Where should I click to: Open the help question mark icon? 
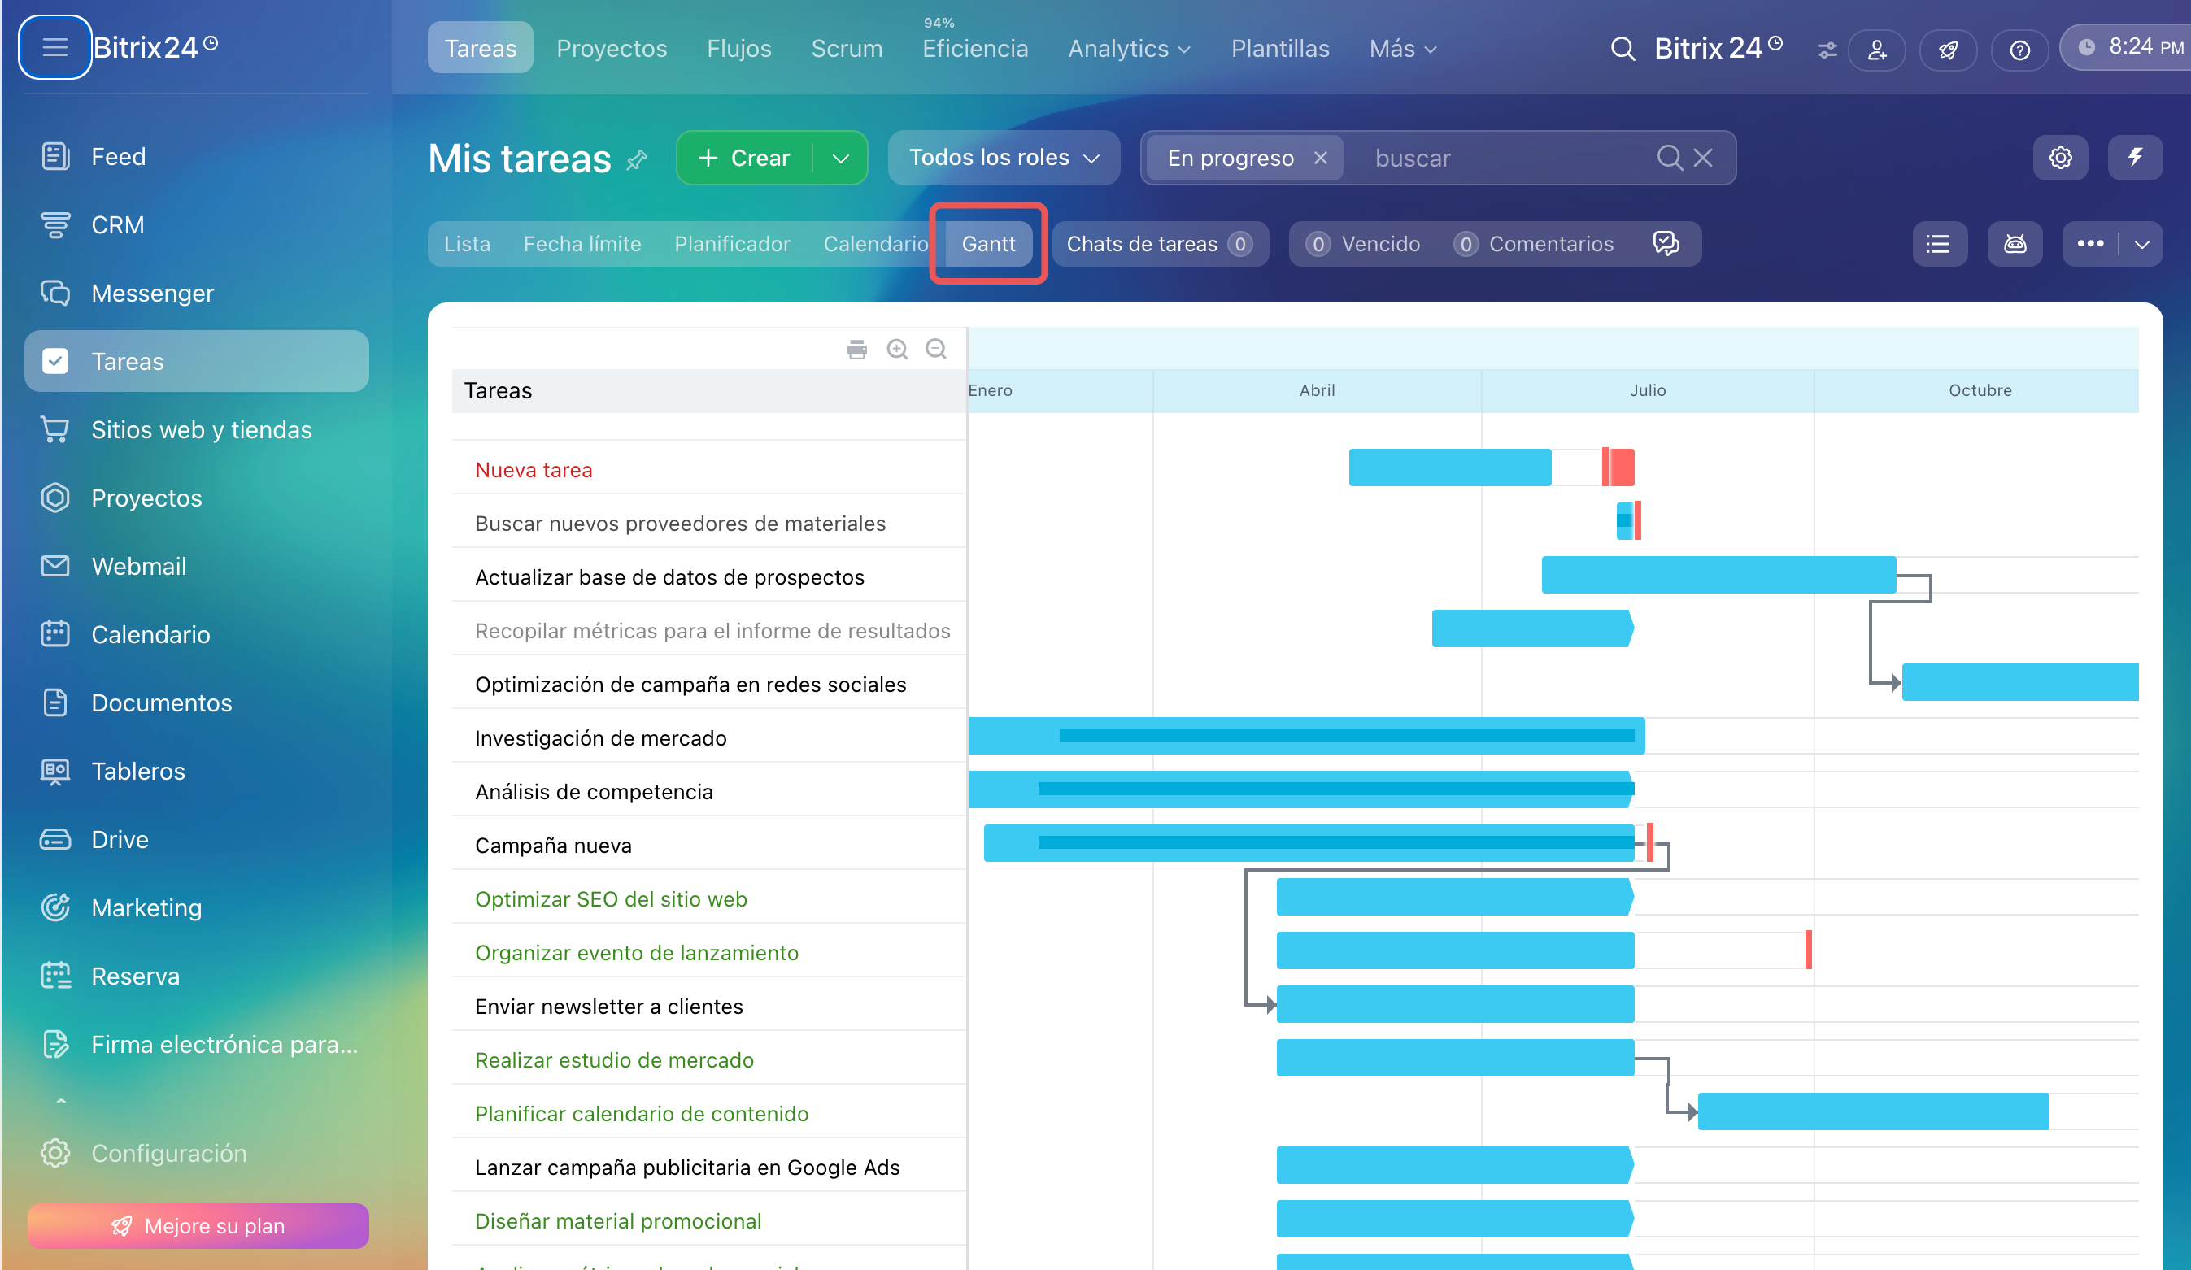[x=2019, y=50]
